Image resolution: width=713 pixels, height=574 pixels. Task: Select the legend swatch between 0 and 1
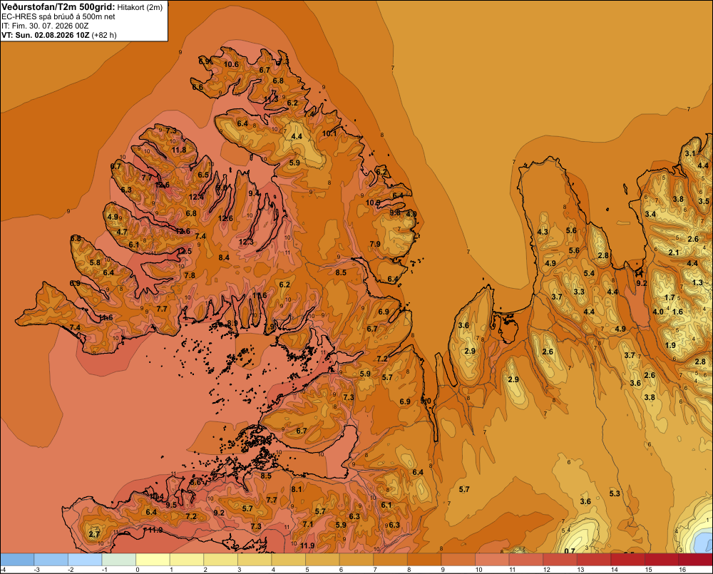pyautogui.click(x=153, y=560)
